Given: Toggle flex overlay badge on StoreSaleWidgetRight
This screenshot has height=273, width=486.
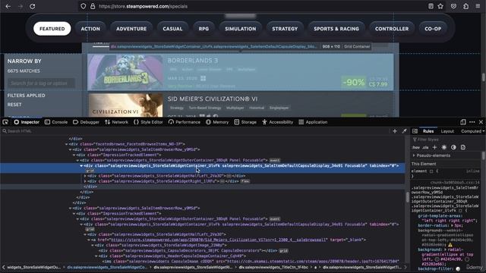Looking at the screenshot, I should click(x=245, y=181).
